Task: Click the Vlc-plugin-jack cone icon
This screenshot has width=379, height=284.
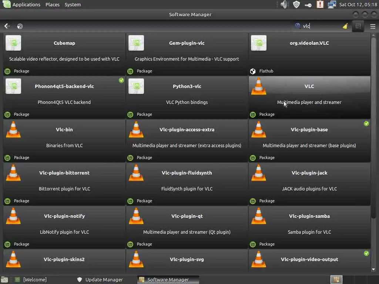Action: [x=259, y=173]
